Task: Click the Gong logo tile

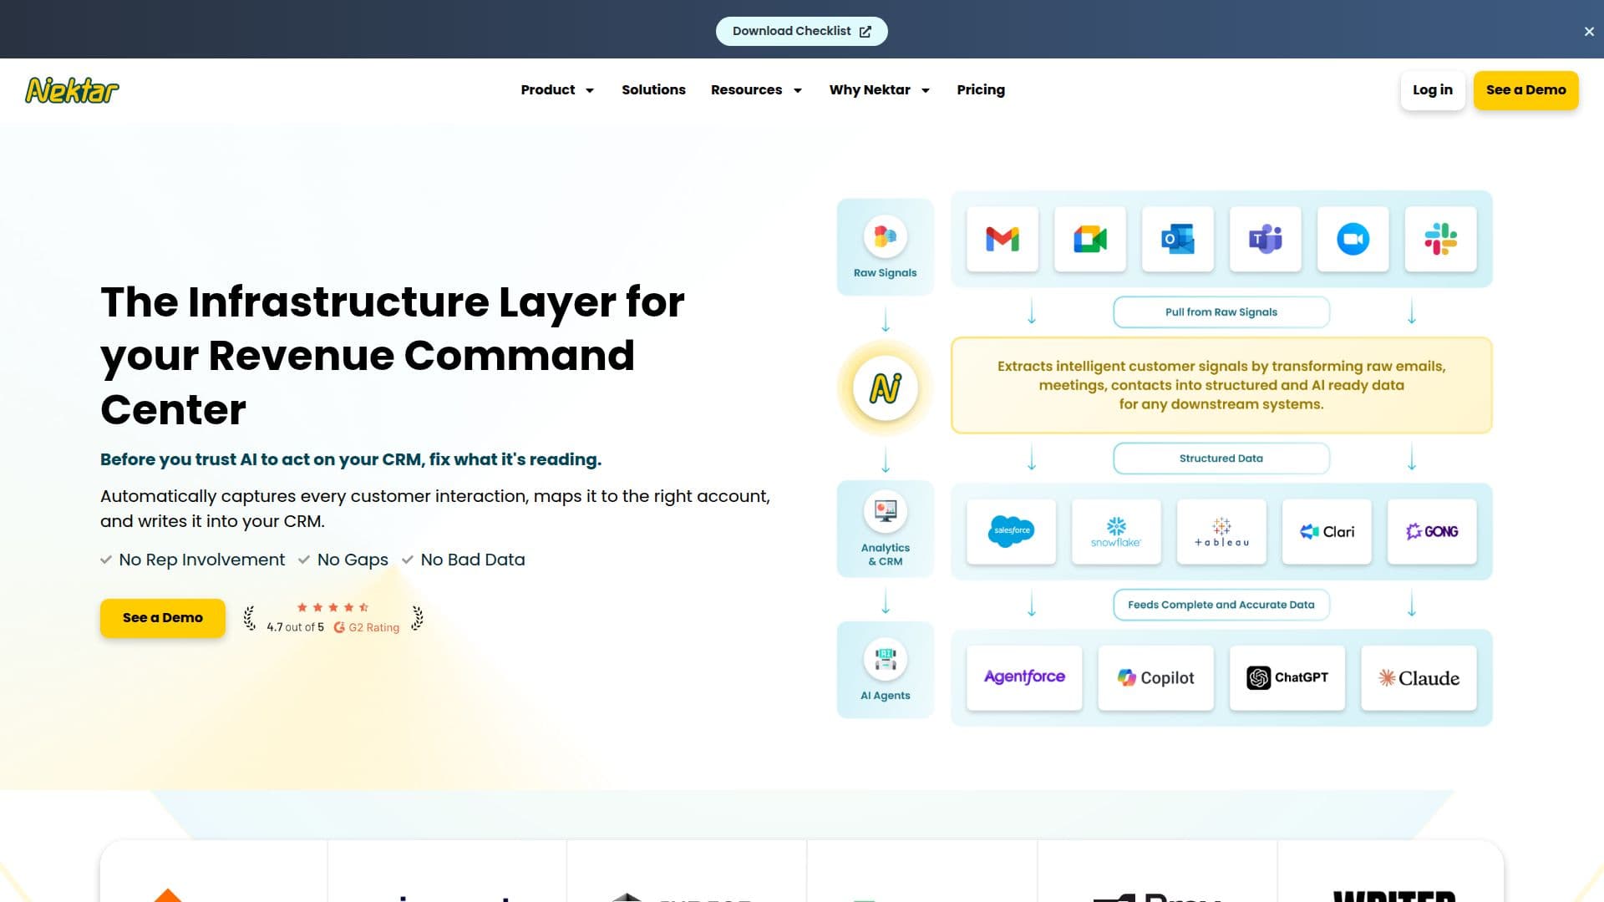Action: pos(1432,531)
